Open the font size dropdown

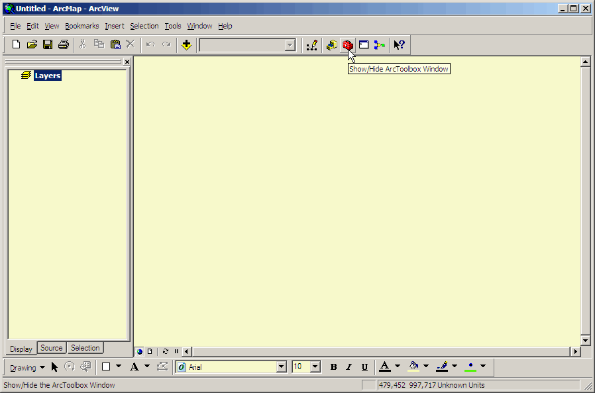[315, 367]
